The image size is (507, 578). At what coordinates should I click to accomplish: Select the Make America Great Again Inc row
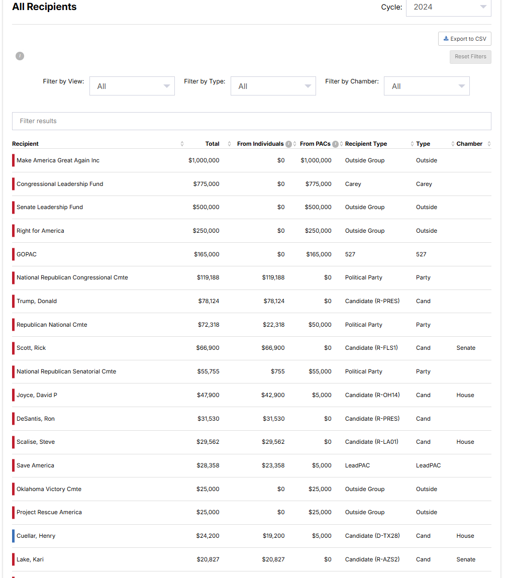(58, 160)
